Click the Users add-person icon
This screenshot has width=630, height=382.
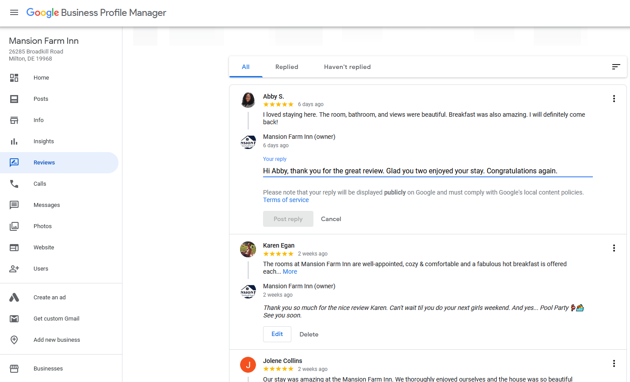point(14,269)
